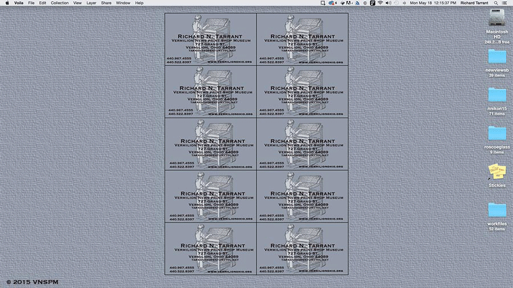Viewport: 513px width, 288px height.
Task: Open the Voila application menu
Action: (19, 3)
